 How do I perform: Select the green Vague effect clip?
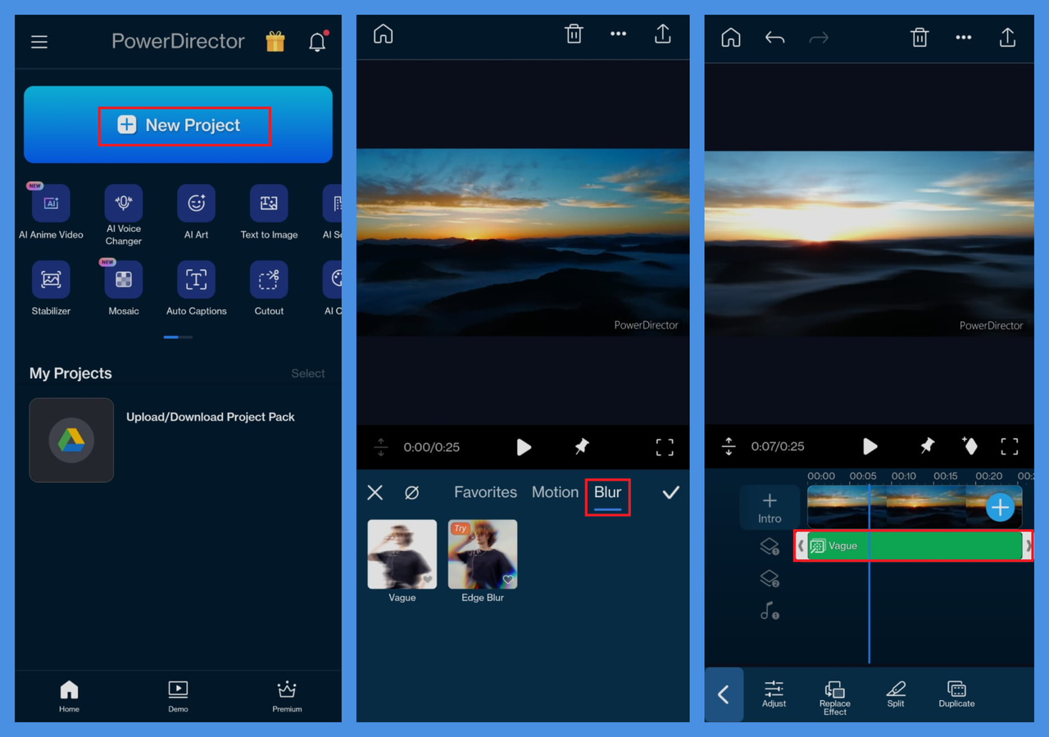(914, 546)
